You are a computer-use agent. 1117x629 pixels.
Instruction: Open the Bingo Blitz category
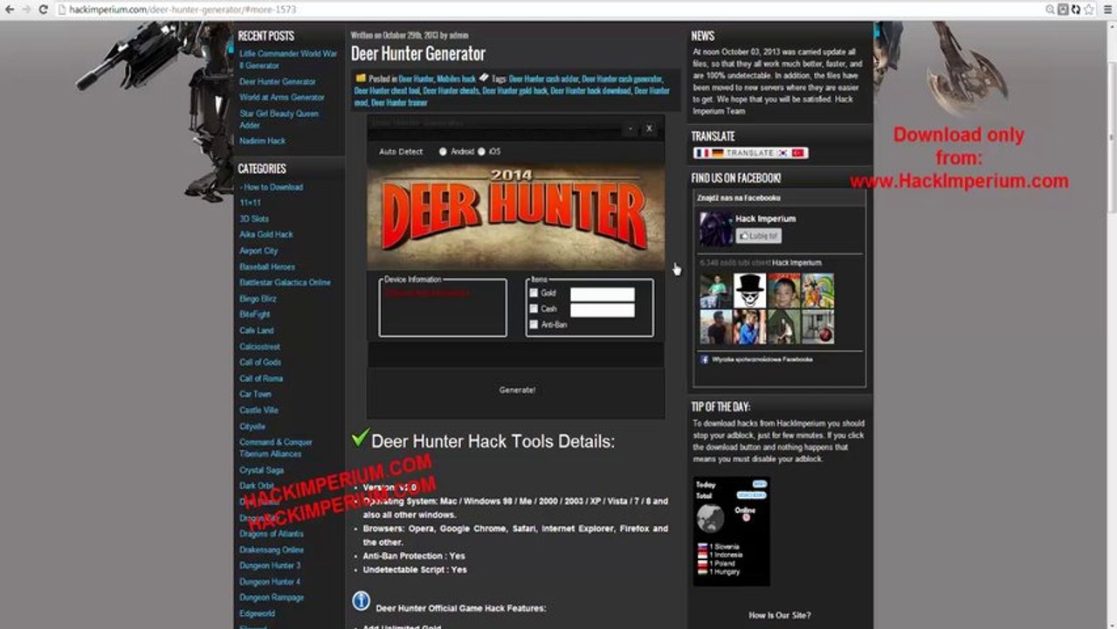258,299
